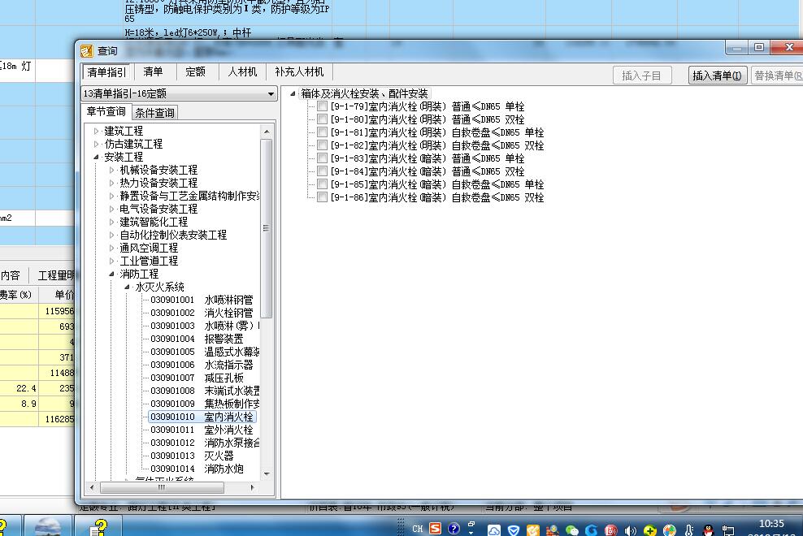
Task: Check item 9-1-82 明装 自救卷盘 双栓
Action: [322, 145]
